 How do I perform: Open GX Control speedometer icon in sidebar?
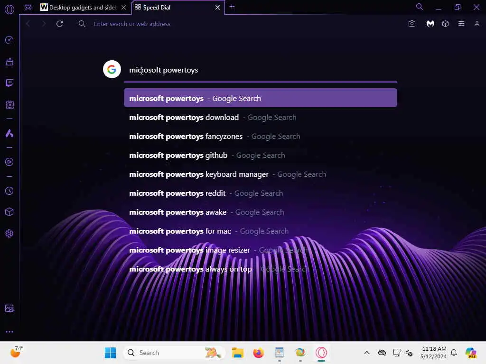(9, 40)
